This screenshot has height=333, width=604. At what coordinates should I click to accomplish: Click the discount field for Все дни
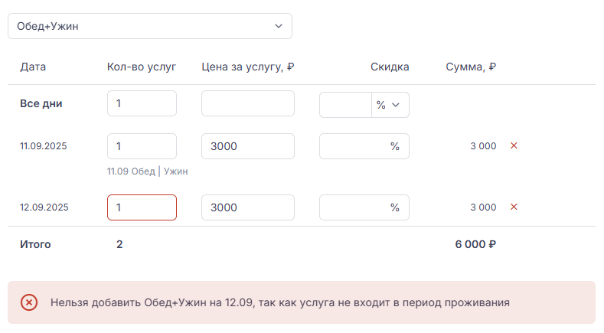[x=345, y=105]
